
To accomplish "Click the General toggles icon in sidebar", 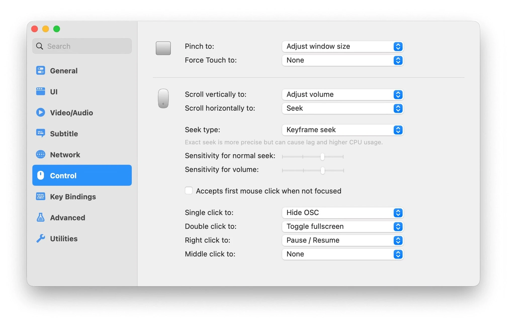I will (x=40, y=71).
